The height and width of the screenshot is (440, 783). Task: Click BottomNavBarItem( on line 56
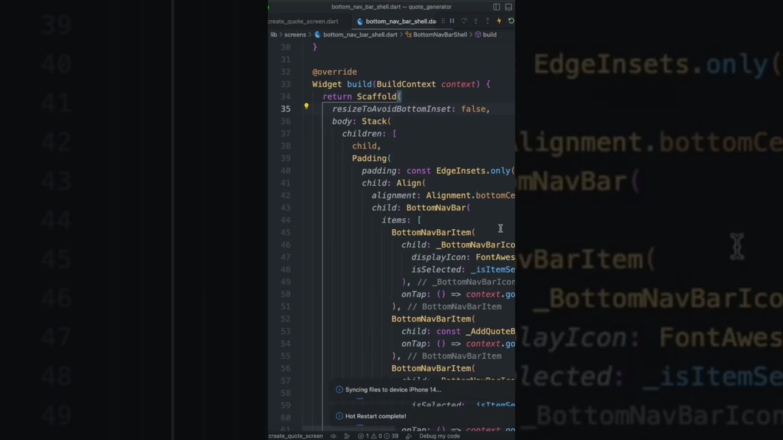(433, 369)
